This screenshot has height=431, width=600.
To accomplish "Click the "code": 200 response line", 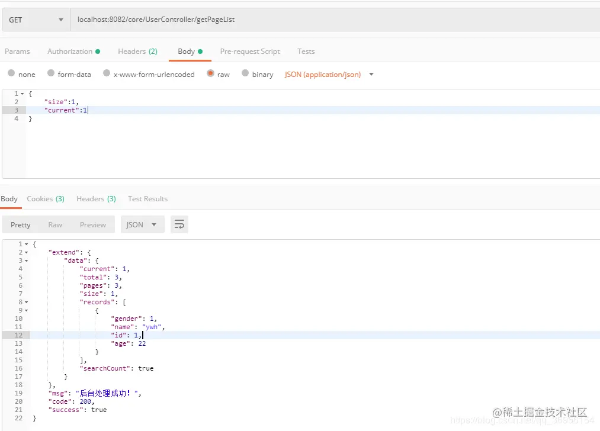I will tap(71, 401).
